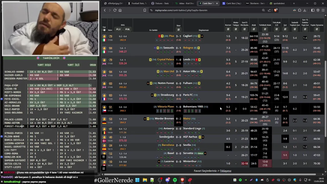Toggle favorite star for Strasbourg match
Screen dimensions: 327x184
click(104, 95)
